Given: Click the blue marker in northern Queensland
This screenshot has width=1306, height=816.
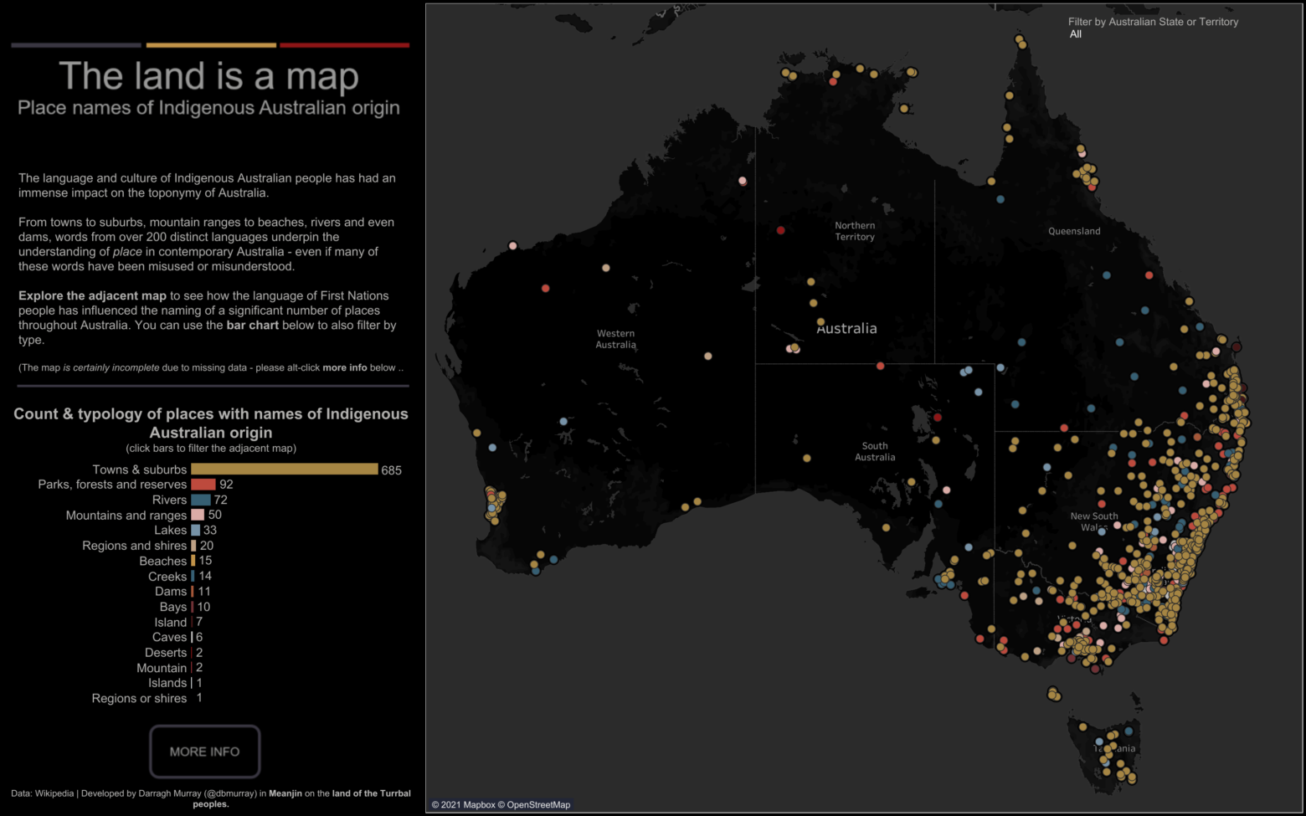Looking at the screenshot, I should 1000,199.
